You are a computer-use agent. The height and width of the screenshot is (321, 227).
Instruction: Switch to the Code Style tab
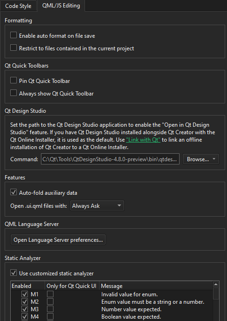19,6
